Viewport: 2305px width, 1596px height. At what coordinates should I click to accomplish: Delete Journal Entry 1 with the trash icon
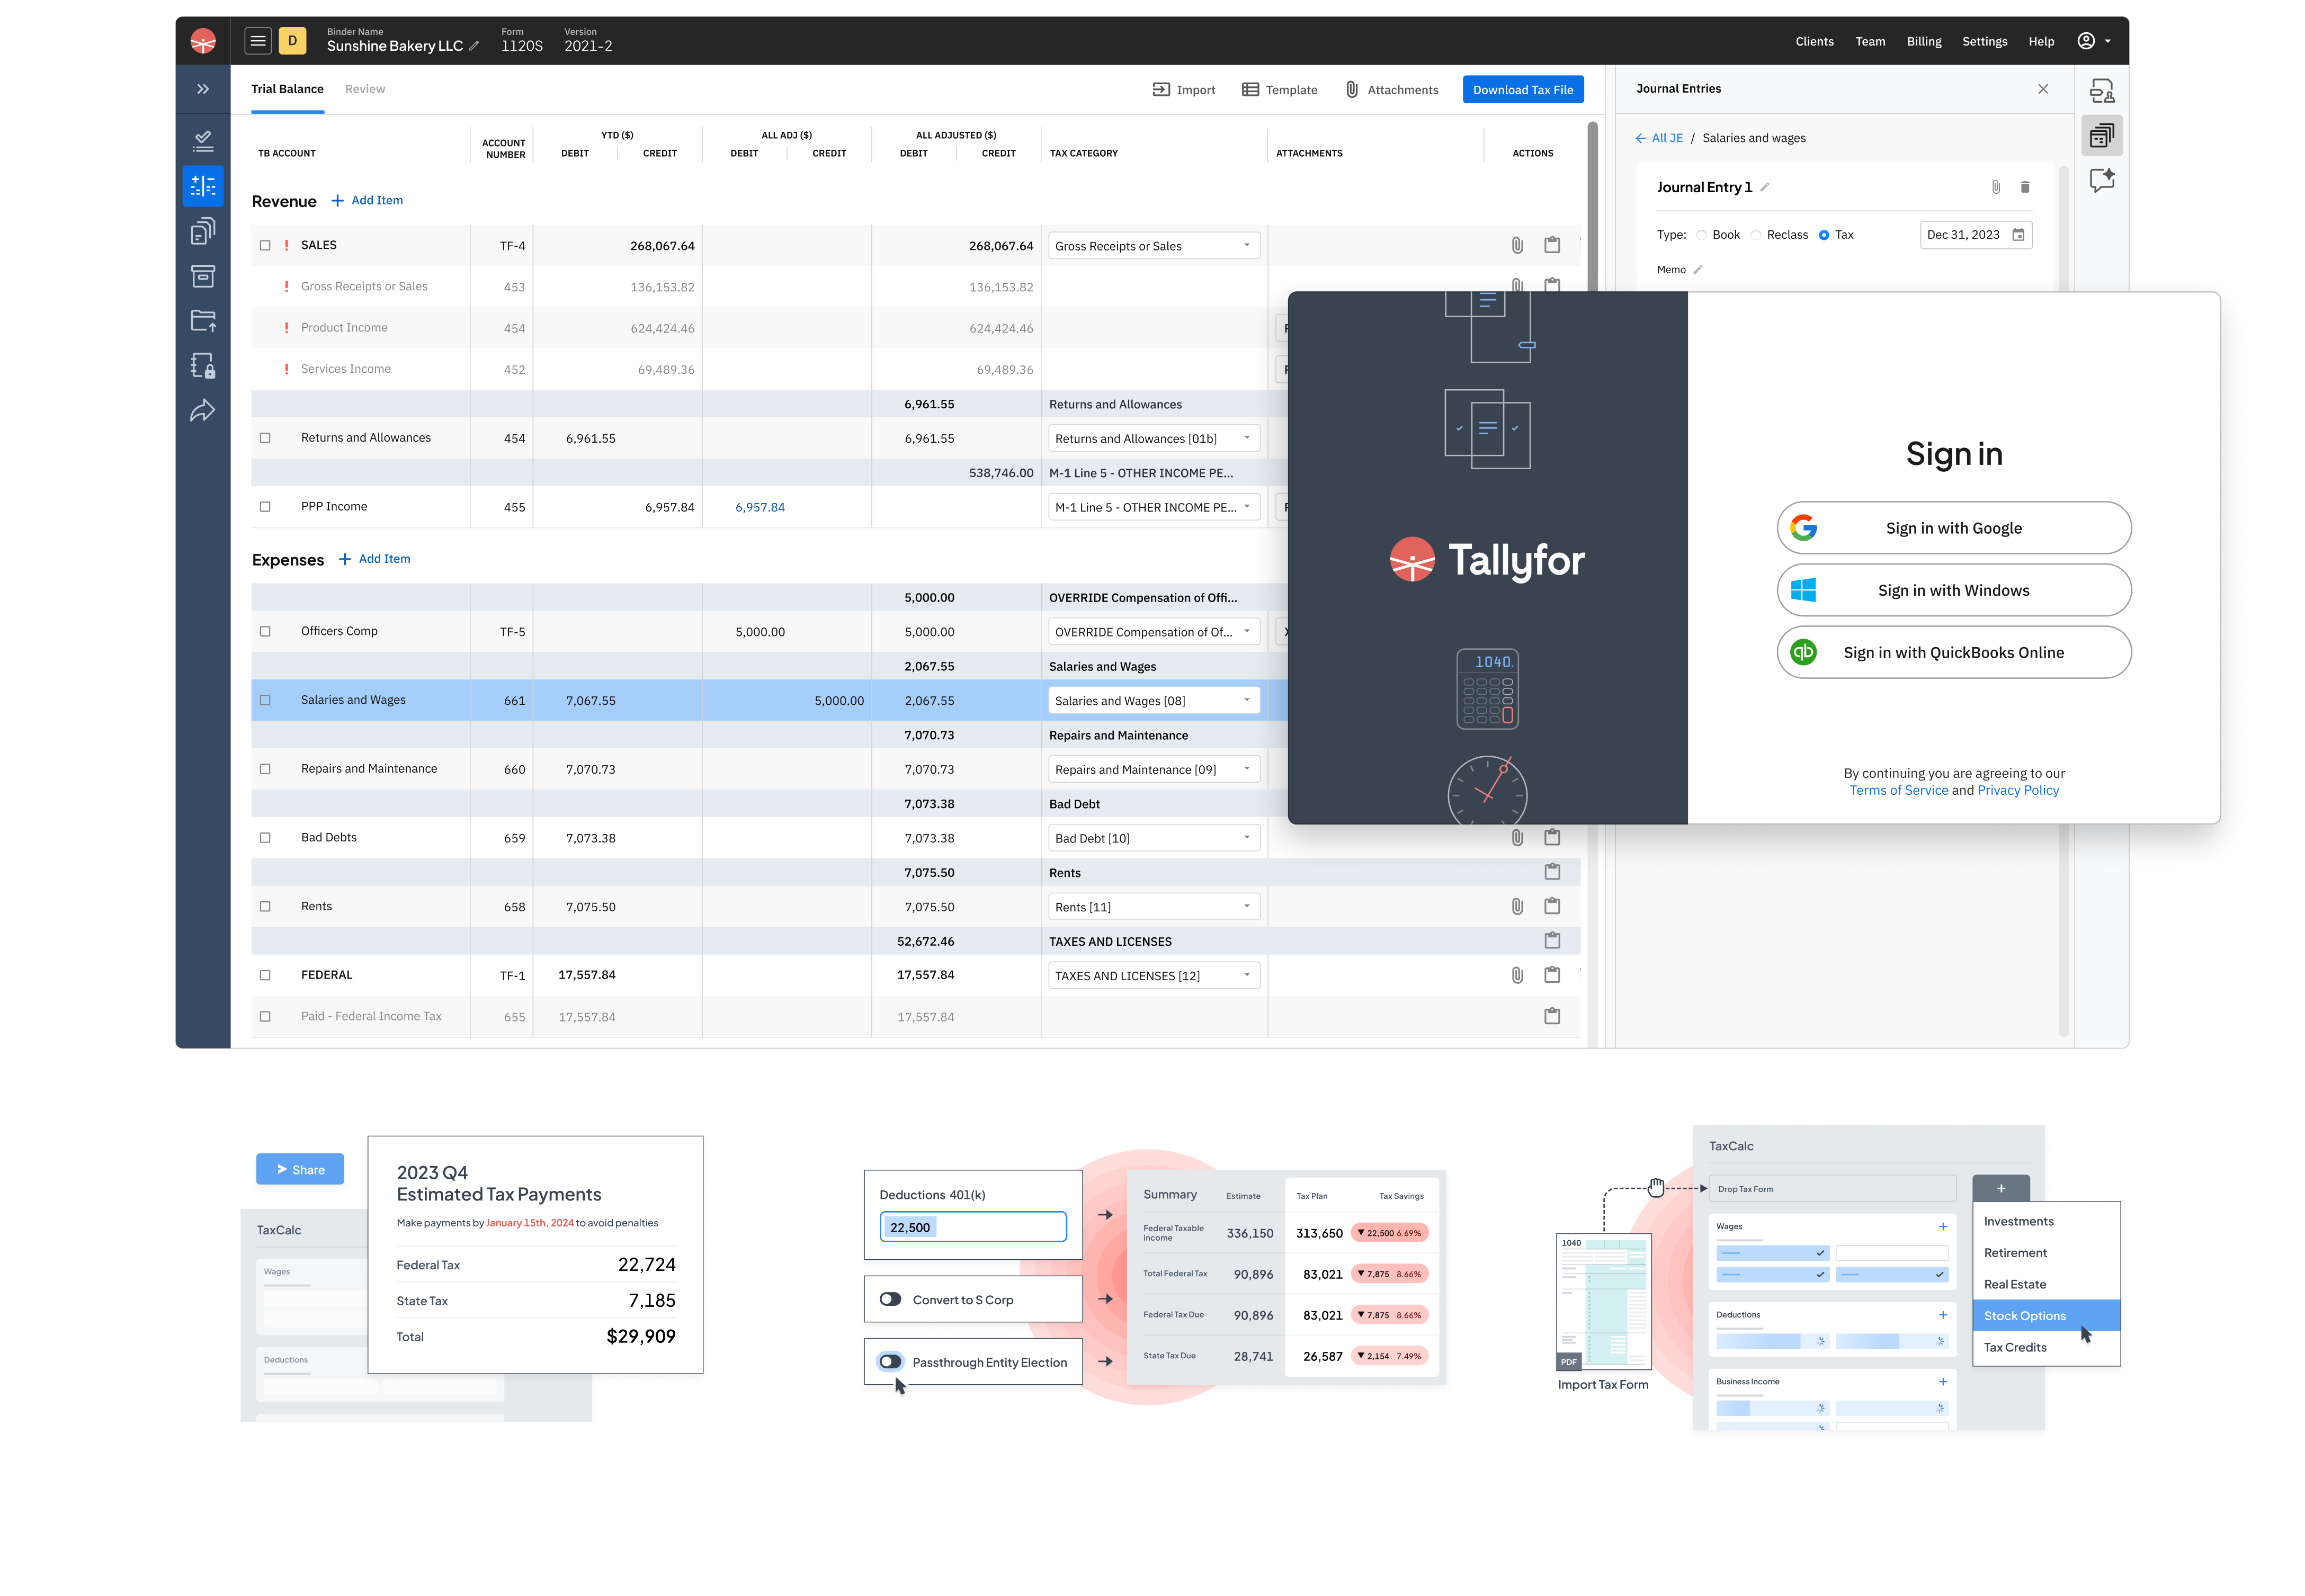[2025, 187]
